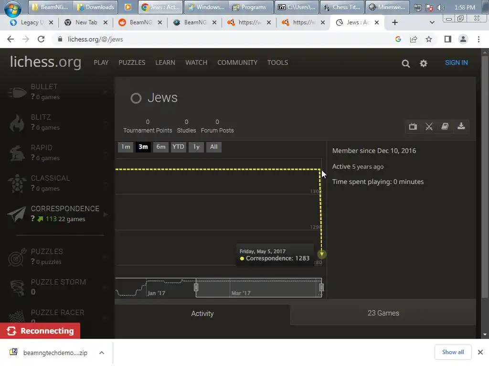This screenshot has height=366, width=489.
Task: Open the PLAY menu
Action: pyautogui.click(x=101, y=62)
